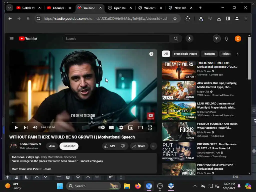The width and height of the screenshot is (256, 192).
Task: Open the tab search dropdown arrow
Action: click(x=9, y=8)
